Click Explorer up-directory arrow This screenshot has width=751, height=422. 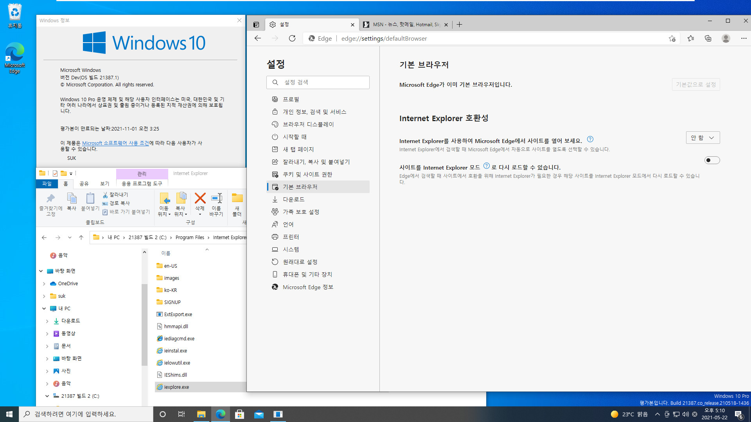(x=81, y=238)
